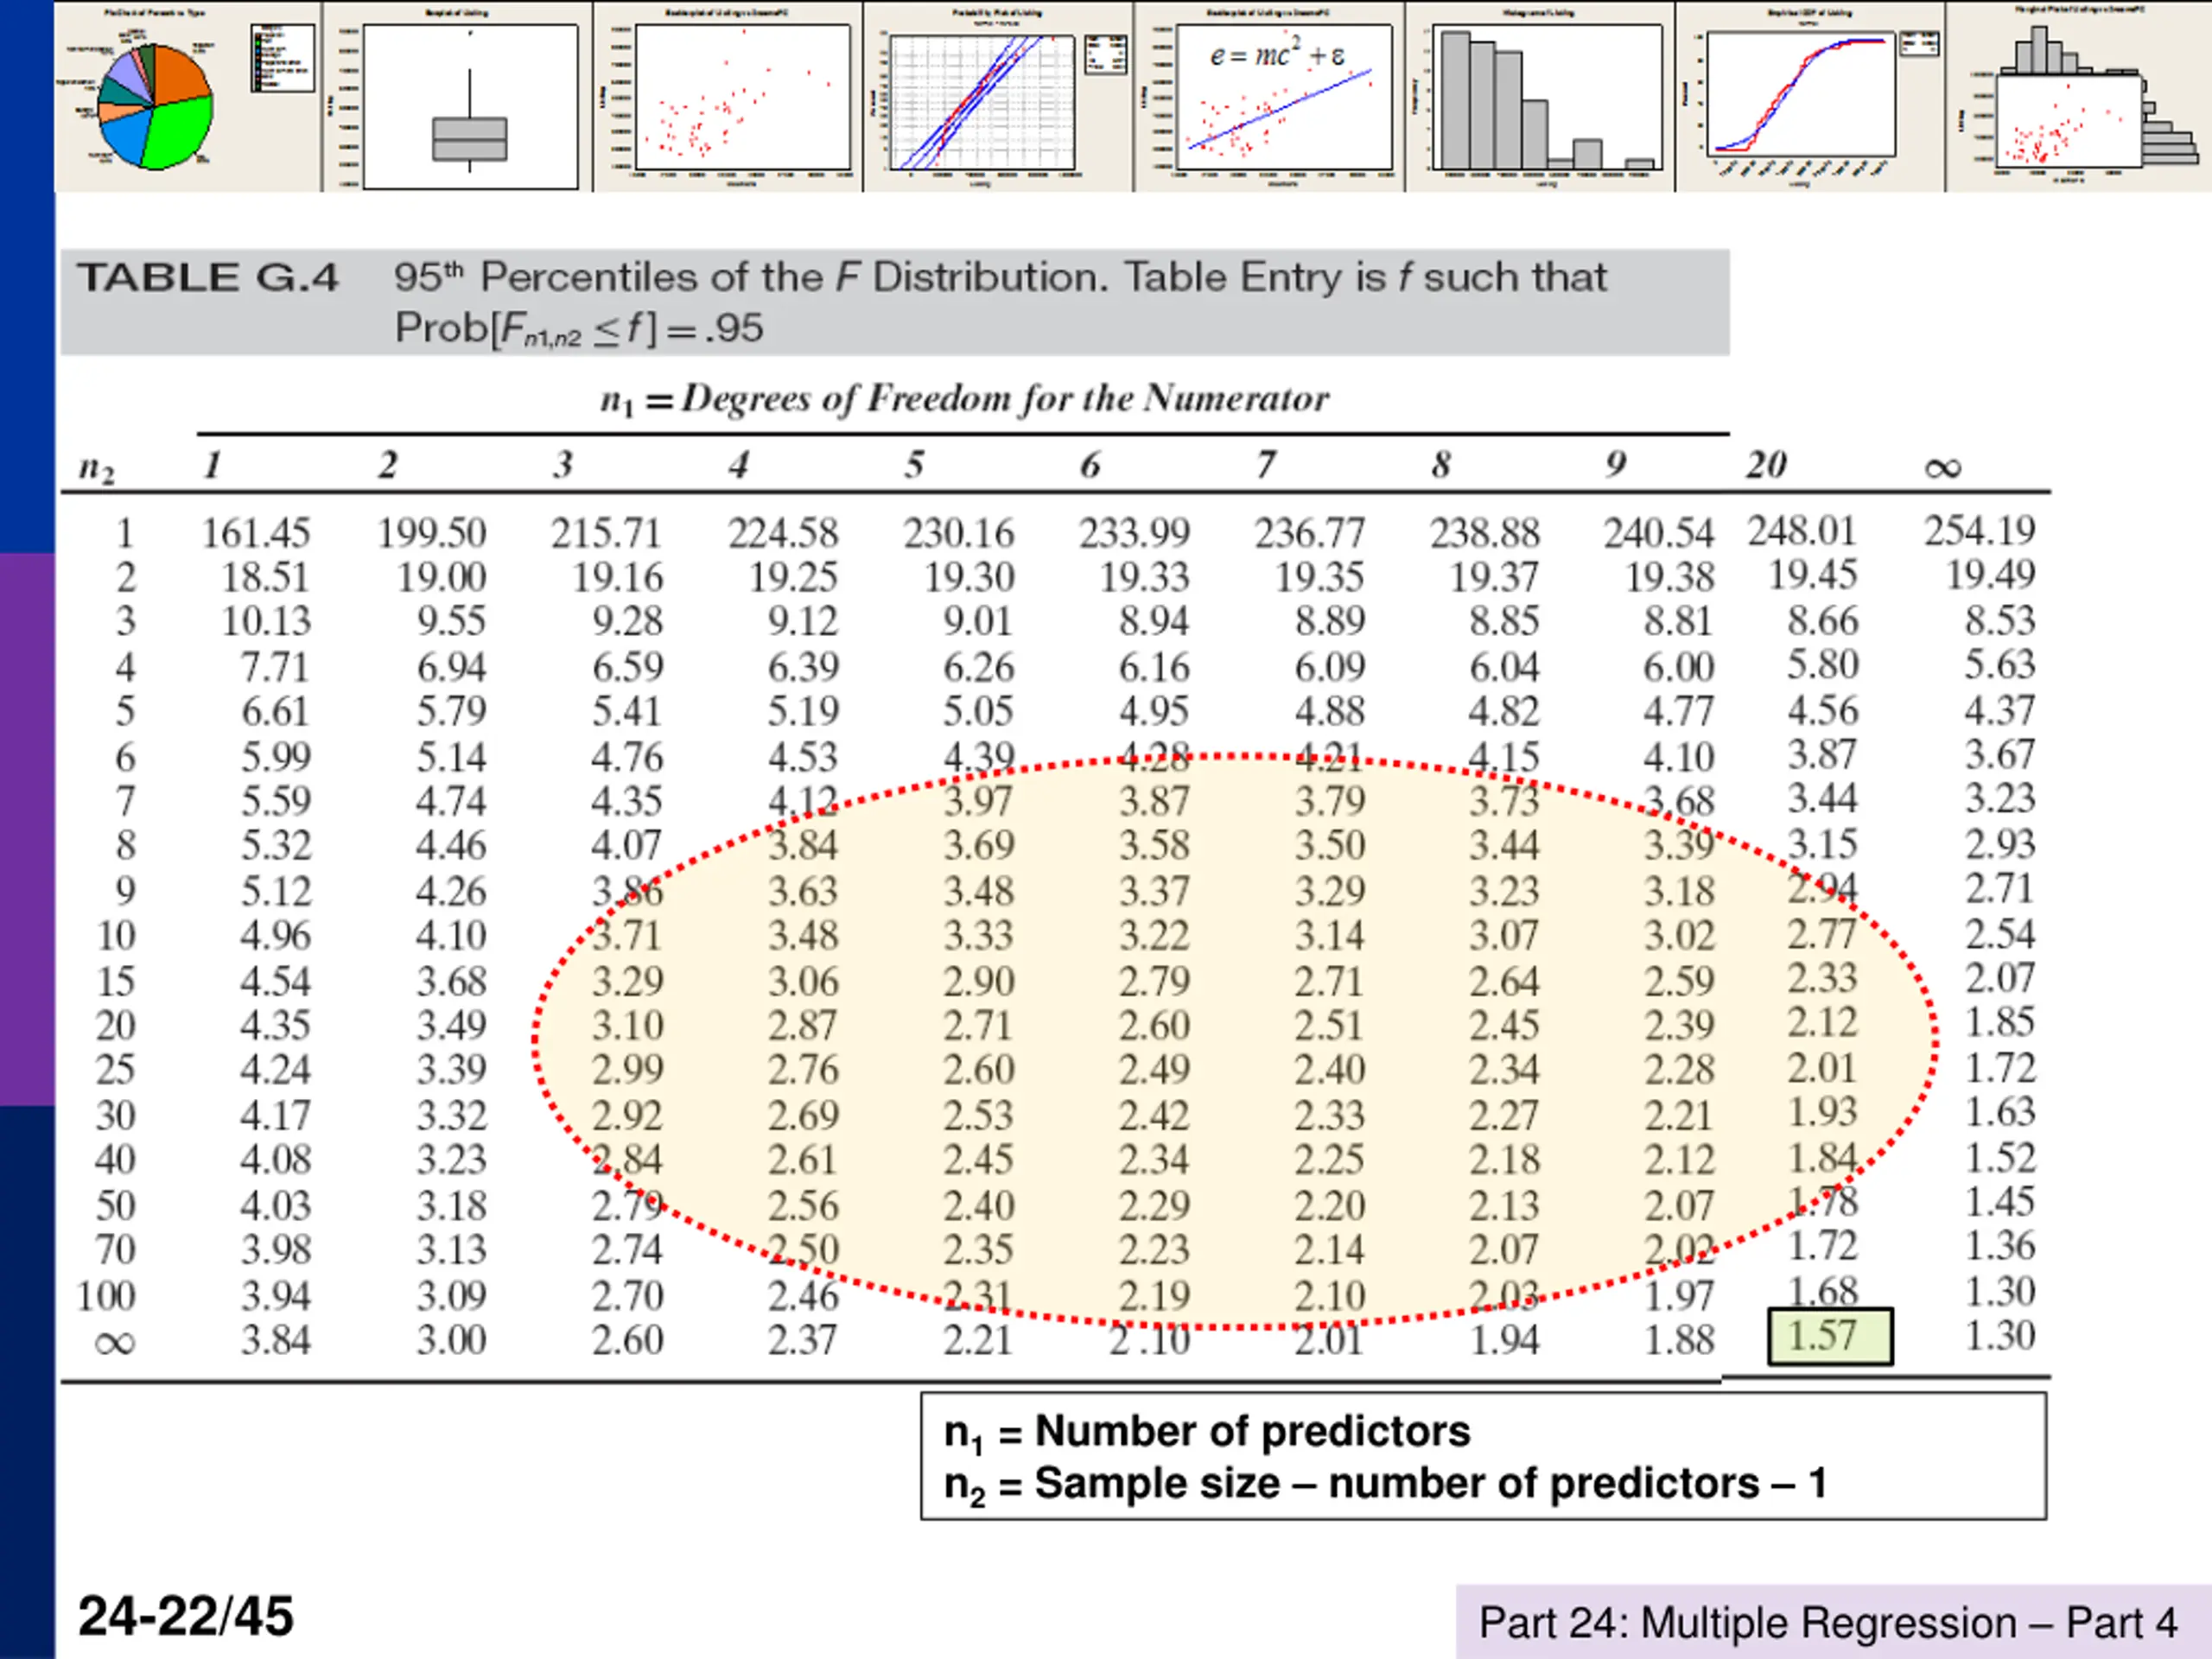Image resolution: width=2212 pixels, height=1659 pixels.
Task: Click the value 4.46 in row 8
Action: click(x=451, y=845)
